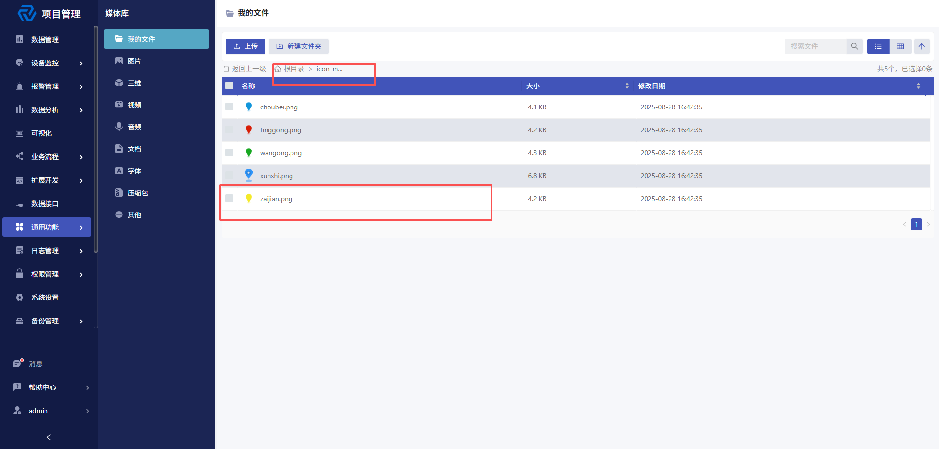Open the xunshi.png file name
The width and height of the screenshot is (939, 449).
coord(276,176)
